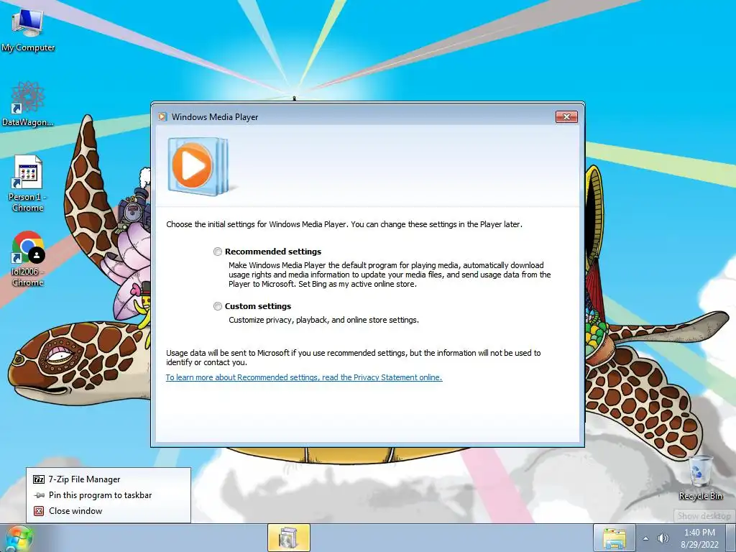Open the DataWagon desktop shortcut
Screen dimensions: 736x552
pyautogui.click(x=28, y=104)
